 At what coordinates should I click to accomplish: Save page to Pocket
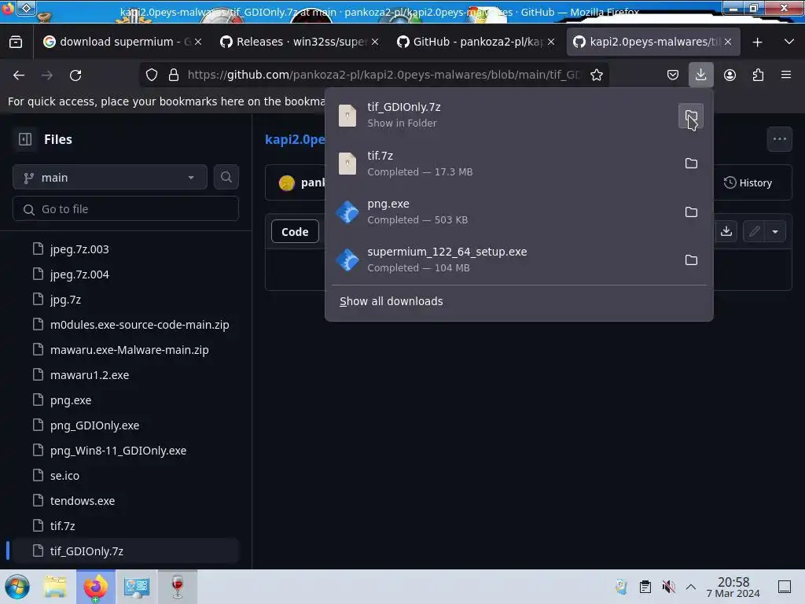point(673,75)
